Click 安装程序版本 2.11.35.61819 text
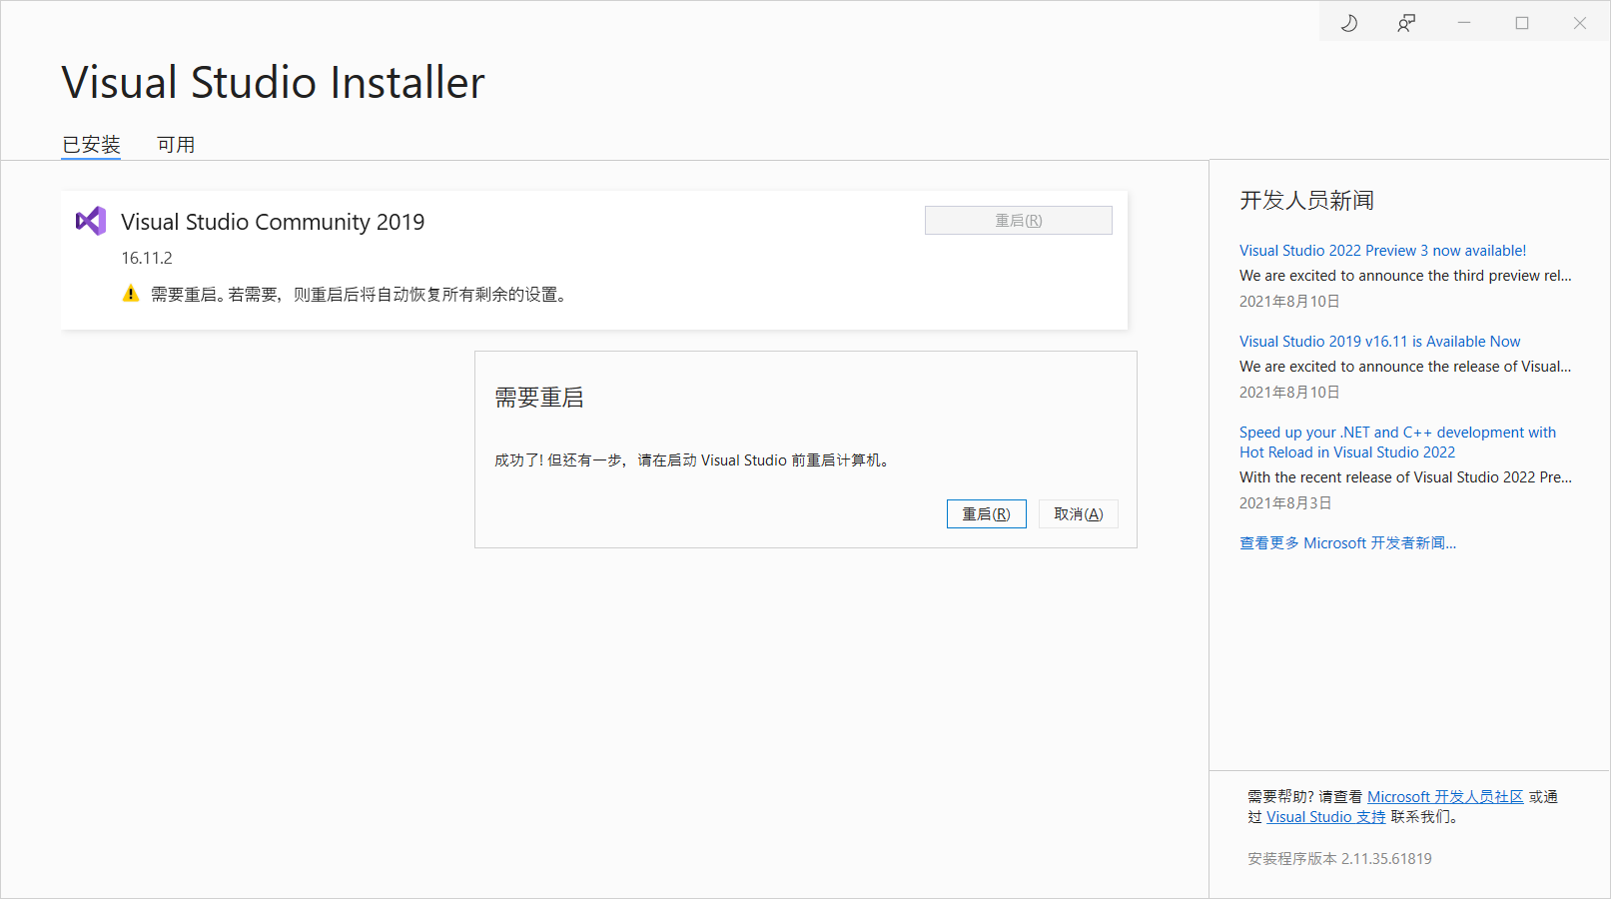The height and width of the screenshot is (899, 1611). 1339,859
